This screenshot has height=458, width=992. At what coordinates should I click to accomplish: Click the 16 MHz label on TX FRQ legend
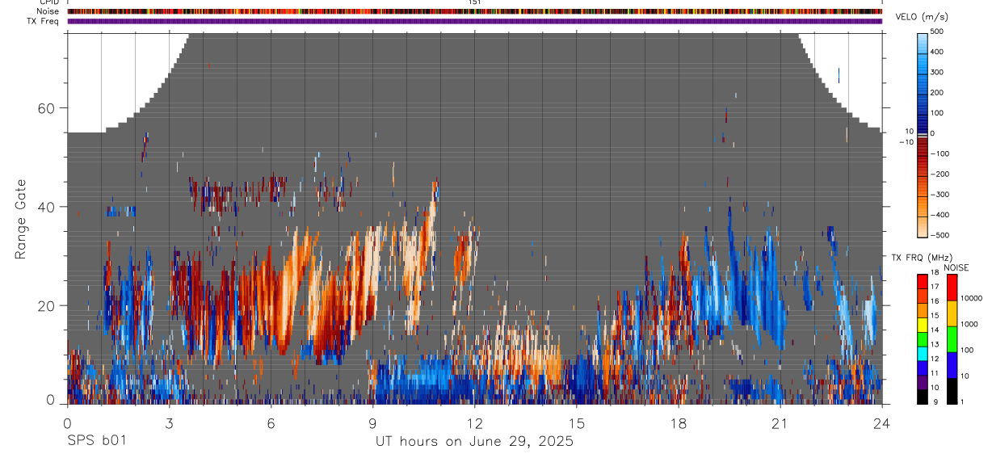pos(935,302)
